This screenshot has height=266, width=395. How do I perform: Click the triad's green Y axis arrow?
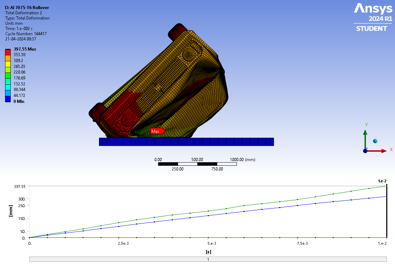(x=365, y=139)
